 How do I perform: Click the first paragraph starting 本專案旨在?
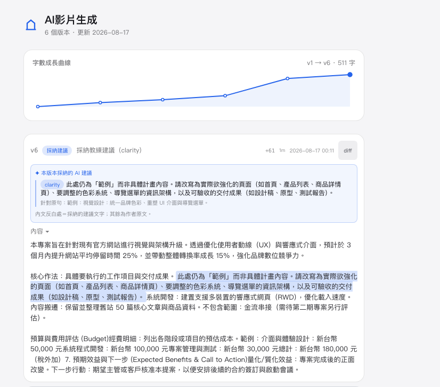click(191, 250)
